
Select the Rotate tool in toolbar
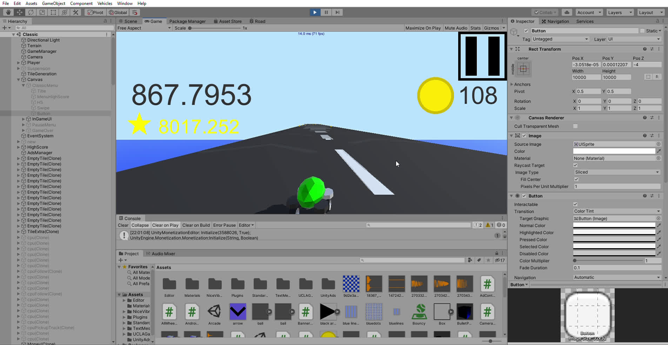tap(31, 12)
